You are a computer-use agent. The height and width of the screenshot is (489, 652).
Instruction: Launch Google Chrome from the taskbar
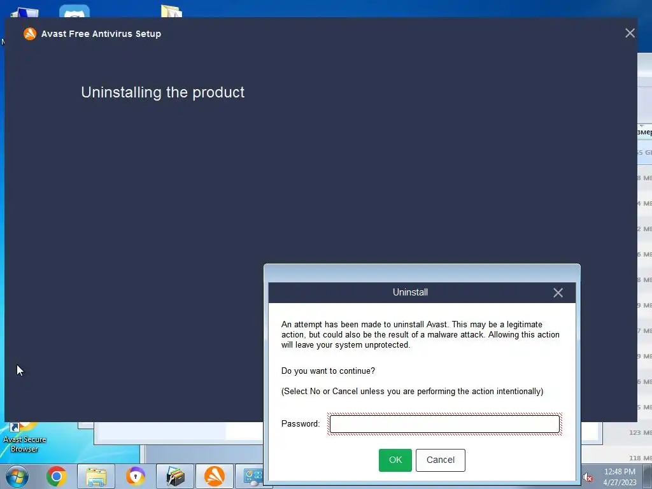point(57,476)
